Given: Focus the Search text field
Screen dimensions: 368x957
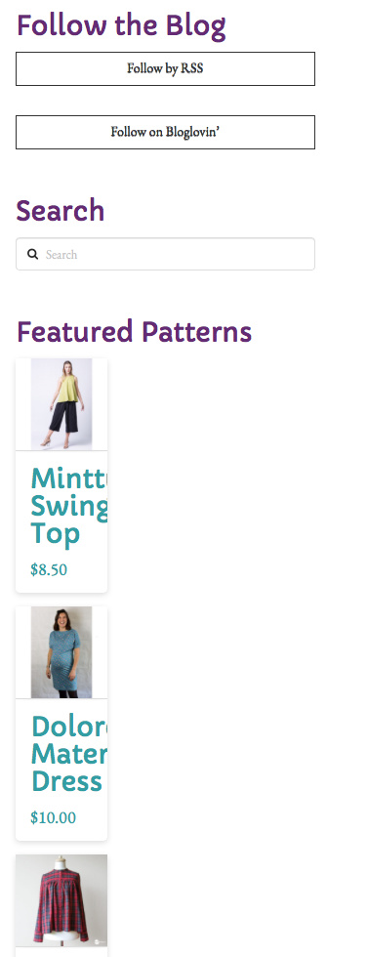Looking at the screenshot, I should (x=165, y=254).
